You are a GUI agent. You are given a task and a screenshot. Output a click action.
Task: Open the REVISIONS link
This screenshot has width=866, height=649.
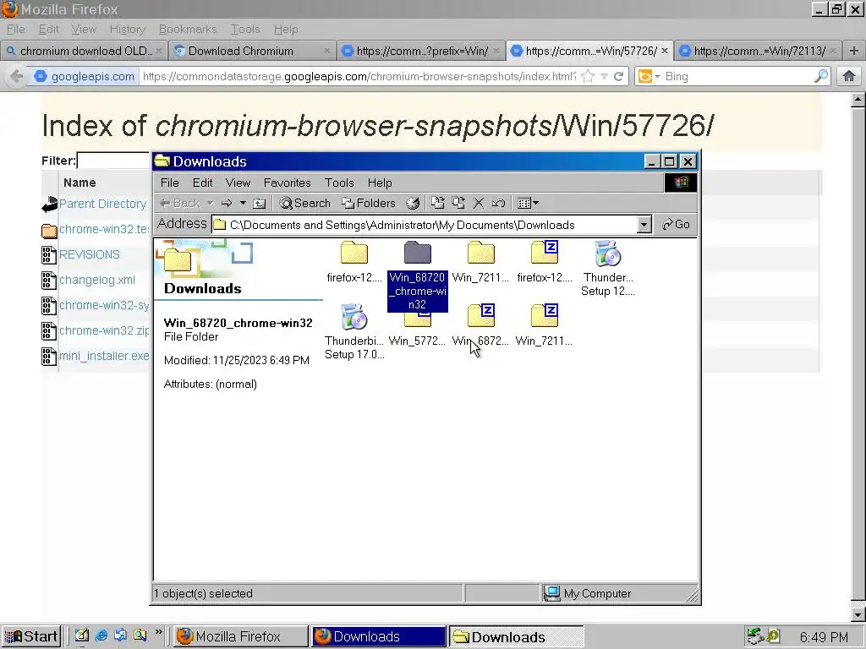(x=90, y=254)
